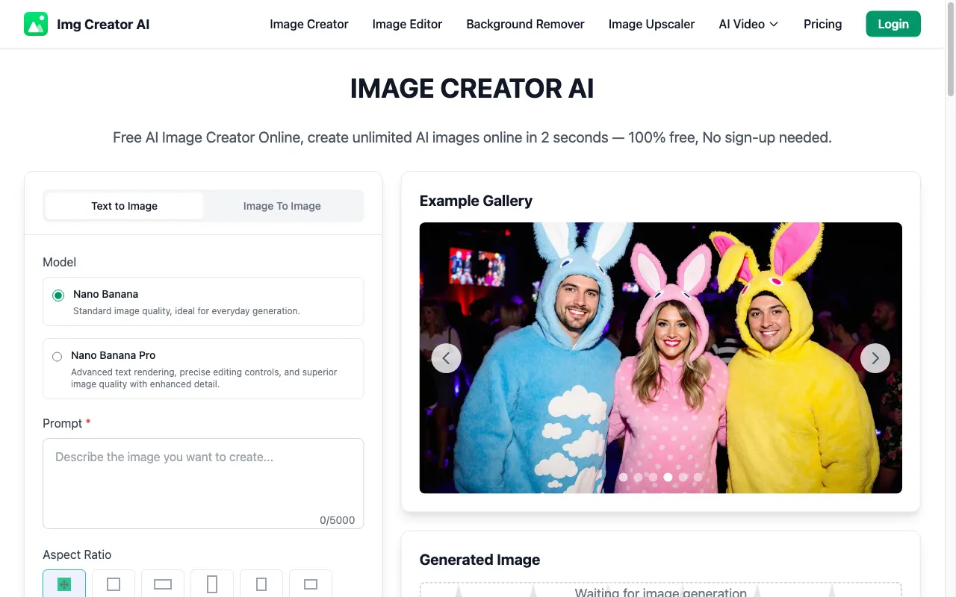
Task: Click the "Generated Image" heading
Action: coord(479,560)
